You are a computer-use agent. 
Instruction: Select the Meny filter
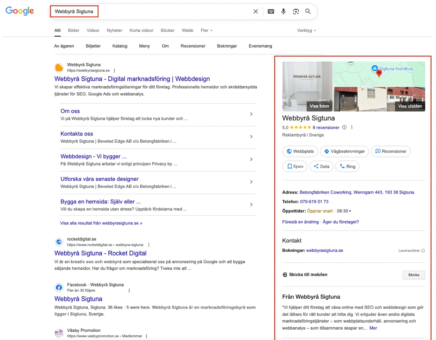tap(144, 46)
